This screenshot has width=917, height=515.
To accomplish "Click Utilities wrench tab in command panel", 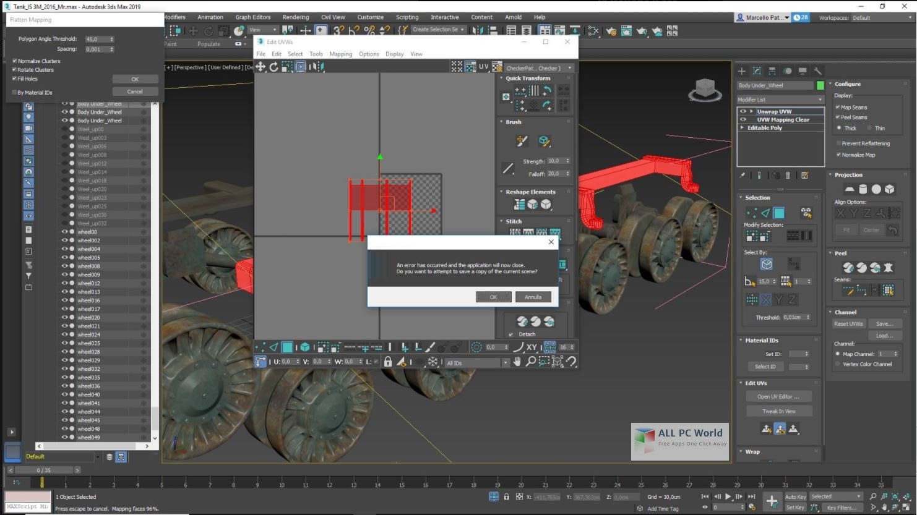I will (x=817, y=71).
